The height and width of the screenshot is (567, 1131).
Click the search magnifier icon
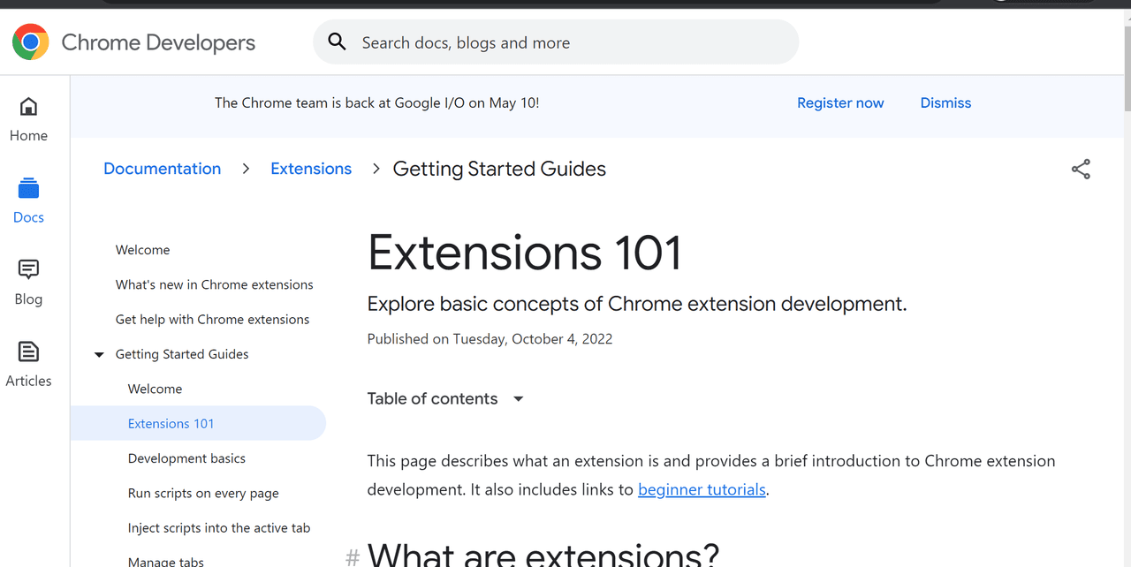click(337, 42)
